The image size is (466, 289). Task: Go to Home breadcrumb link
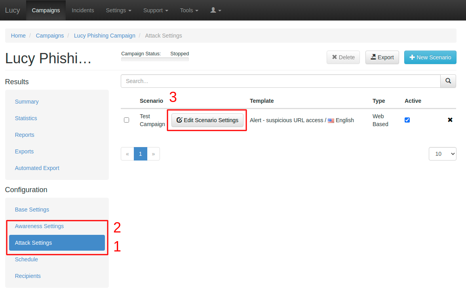[18, 36]
